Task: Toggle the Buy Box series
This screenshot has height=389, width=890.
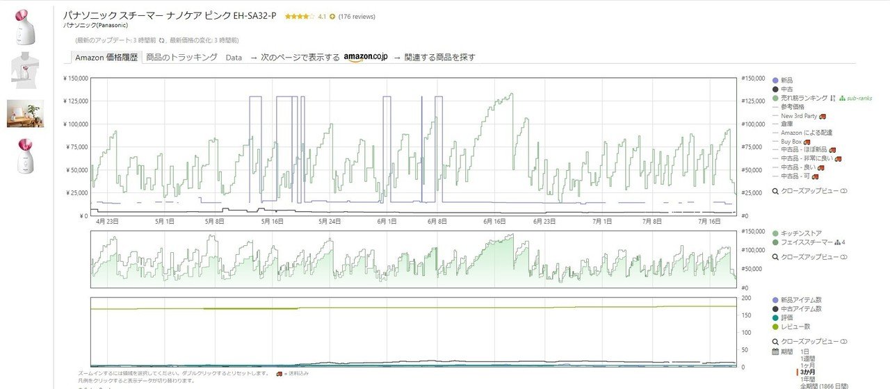Action: pos(786,141)
